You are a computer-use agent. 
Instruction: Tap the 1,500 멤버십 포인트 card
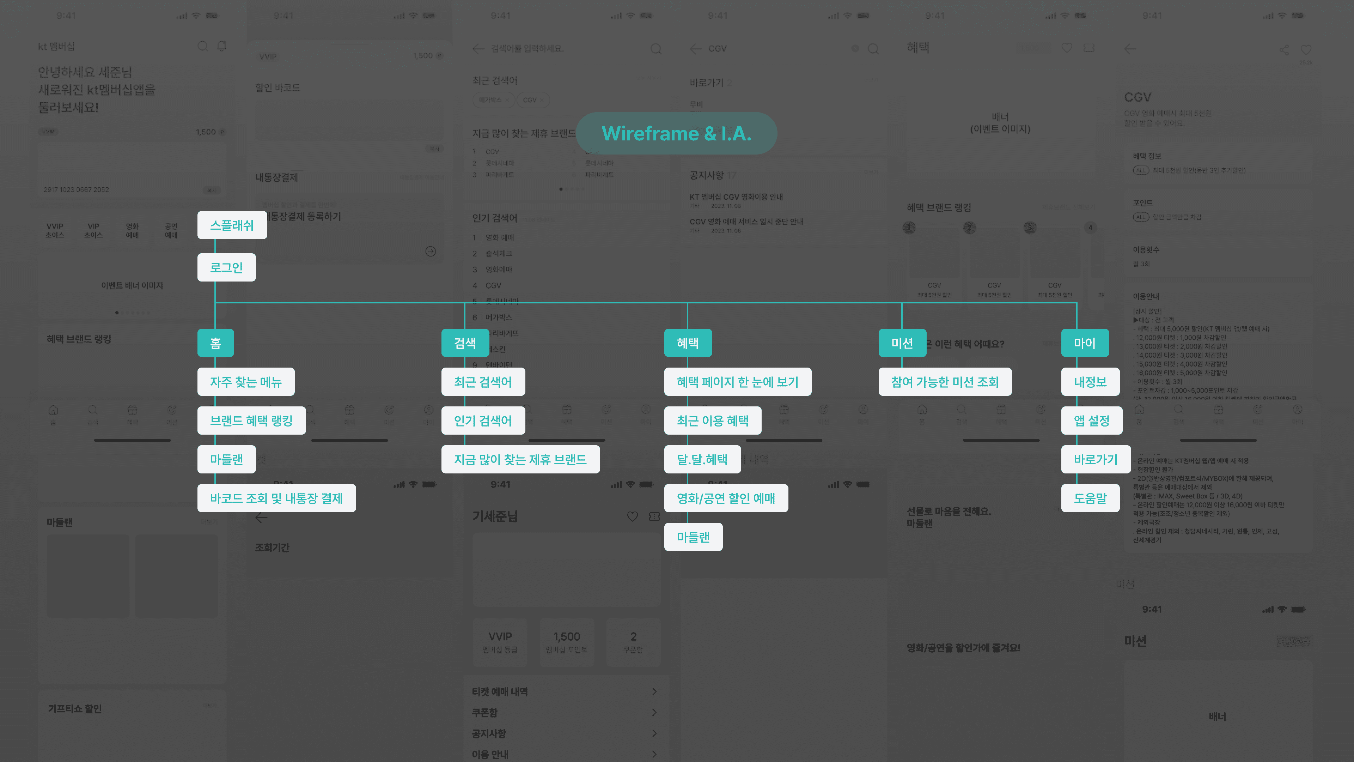pos(567,643)
